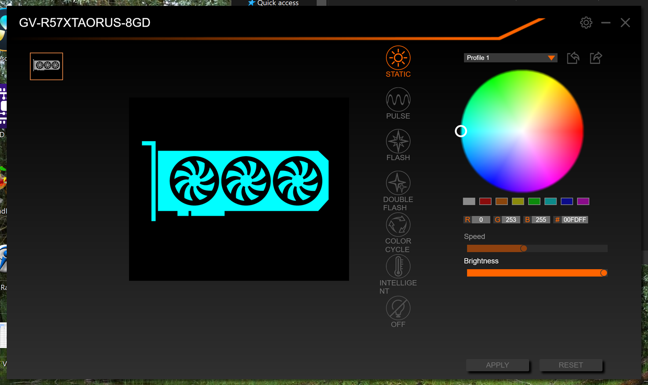
Task: Click the G value field showing 253
Action: [511, 219]
